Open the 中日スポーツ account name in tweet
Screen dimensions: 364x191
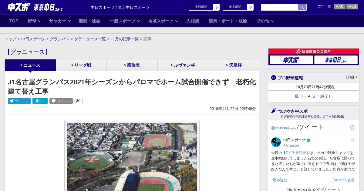click(x=294, y=140)
